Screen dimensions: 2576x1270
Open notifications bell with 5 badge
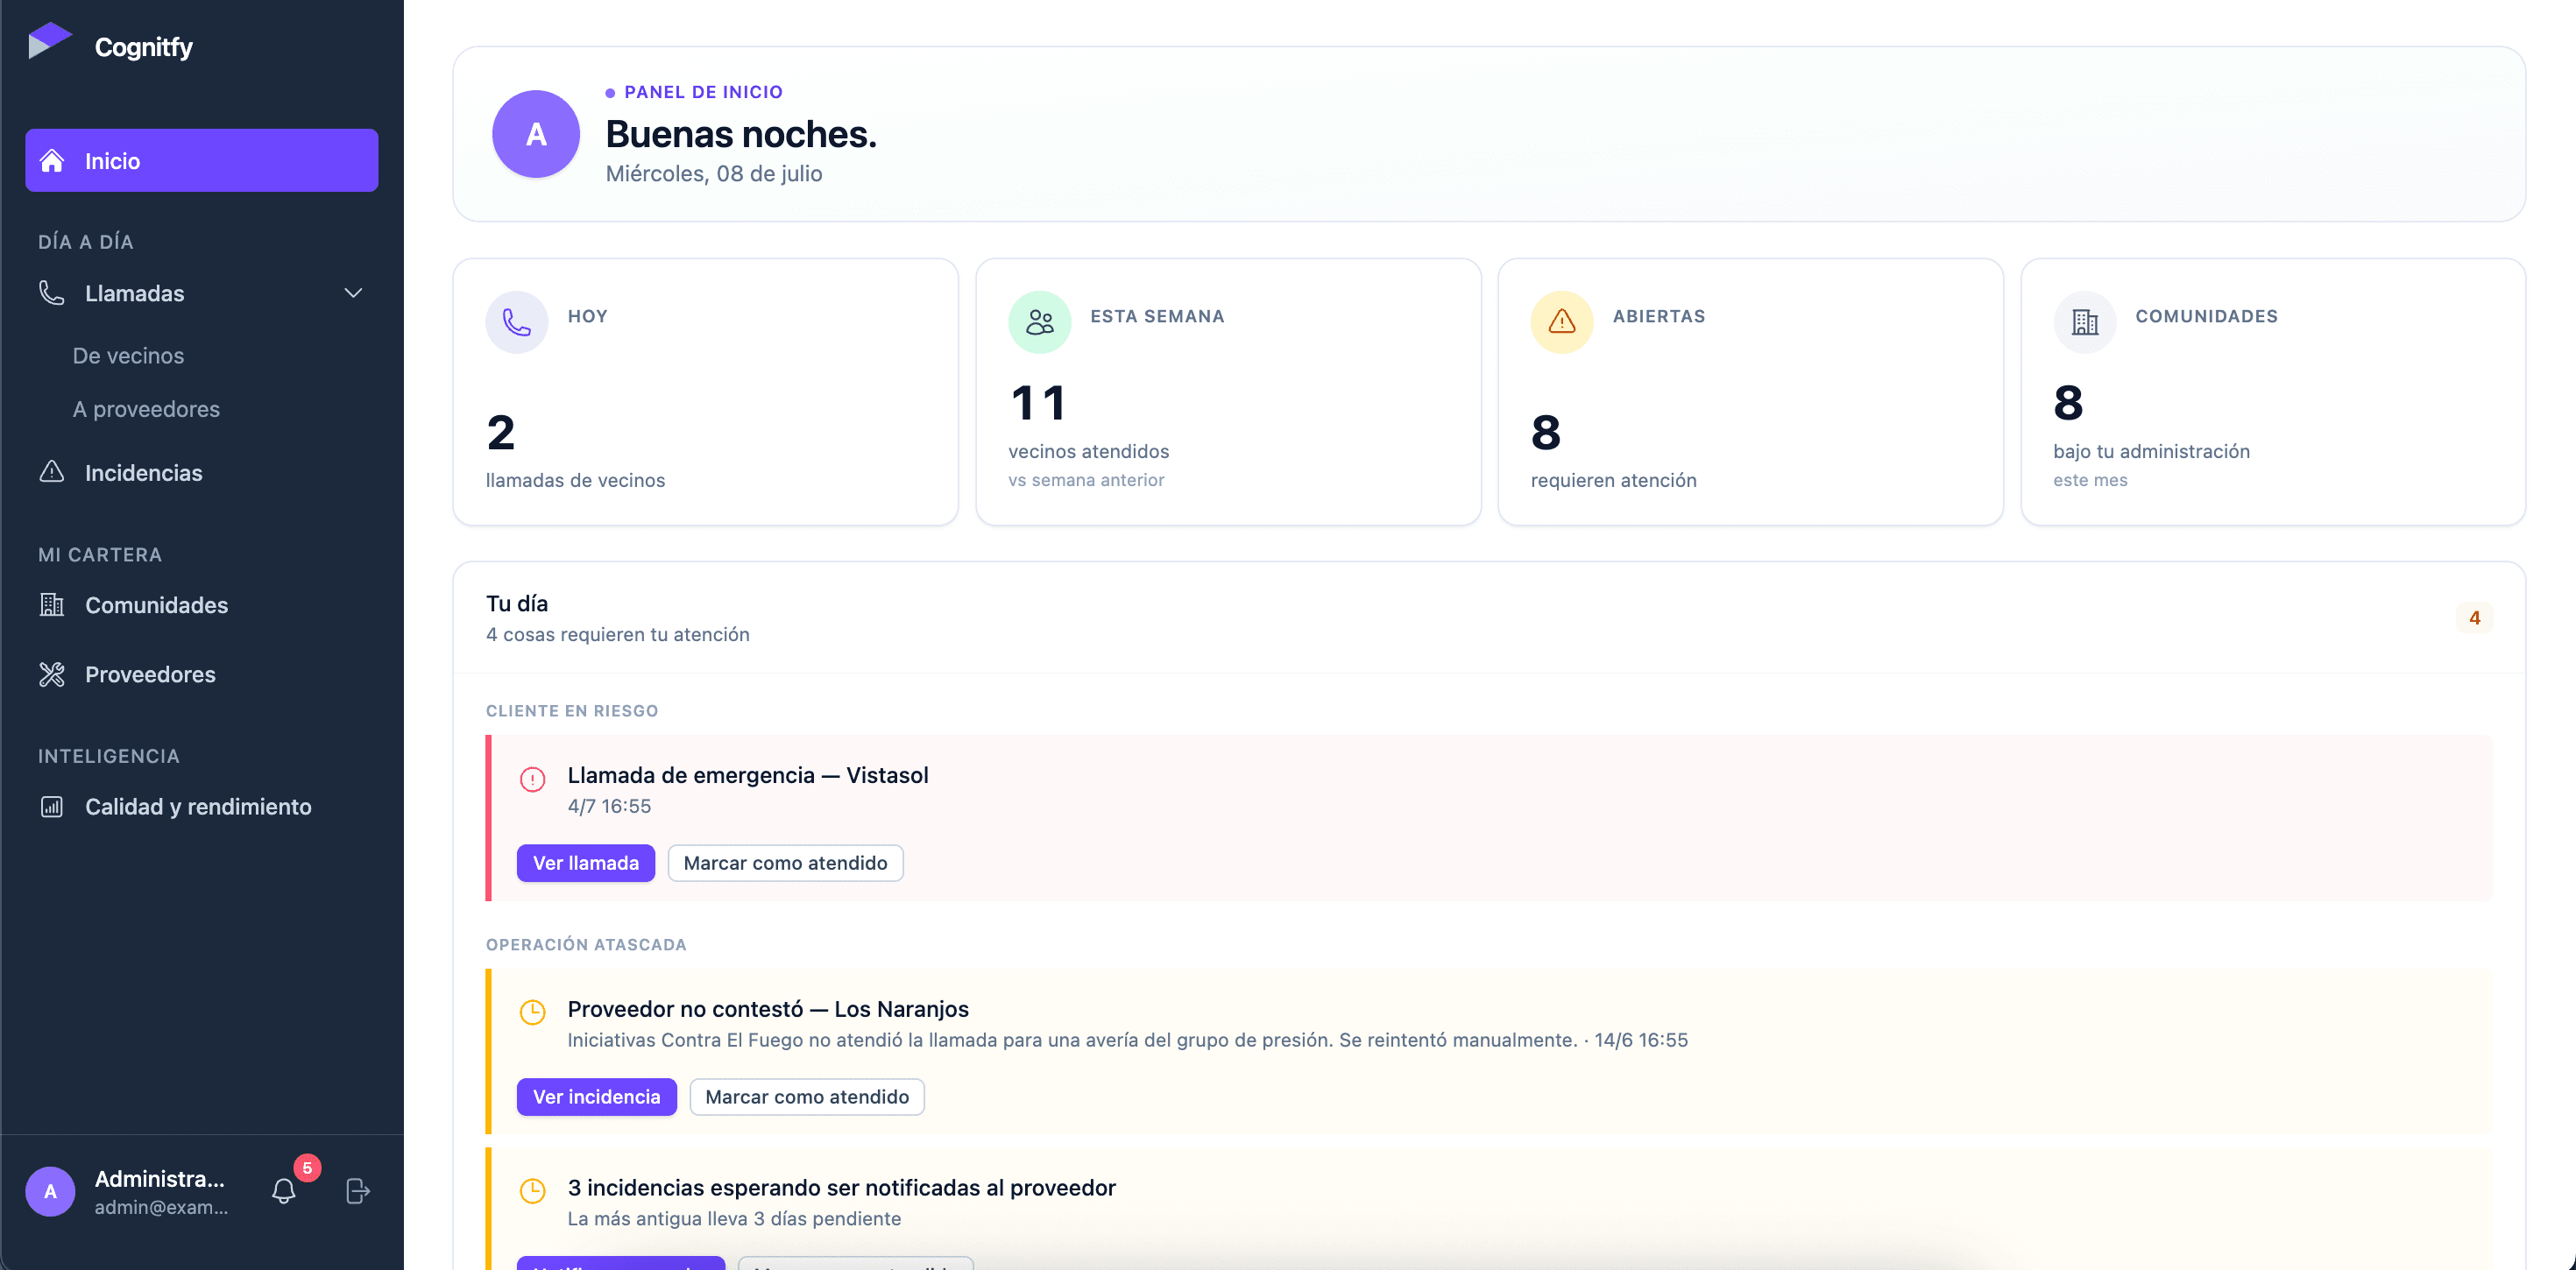coord(284,1190)
